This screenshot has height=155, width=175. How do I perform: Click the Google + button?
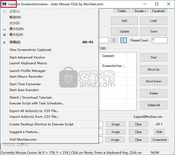(x=140, y=11)
